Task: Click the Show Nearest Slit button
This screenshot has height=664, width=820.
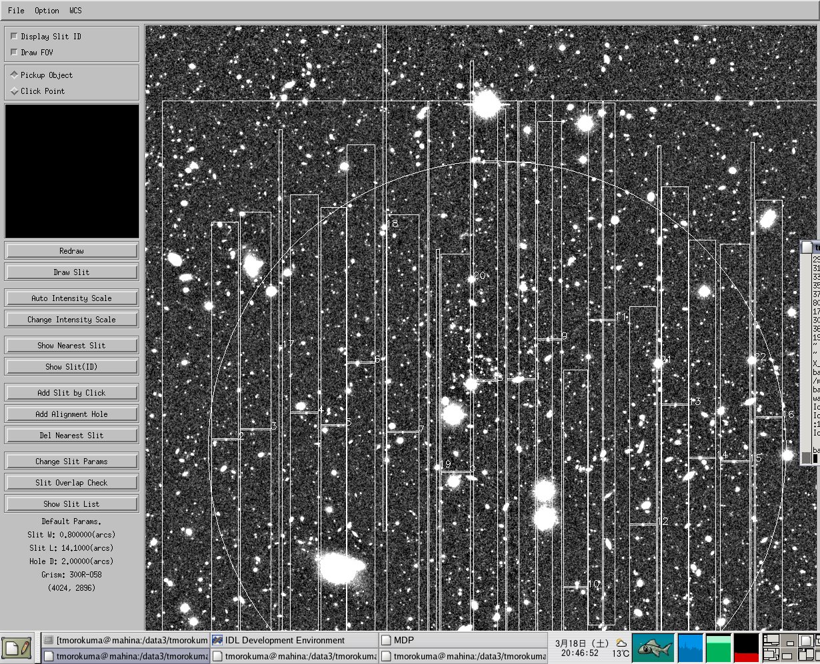Action: [x=71, y=346]
